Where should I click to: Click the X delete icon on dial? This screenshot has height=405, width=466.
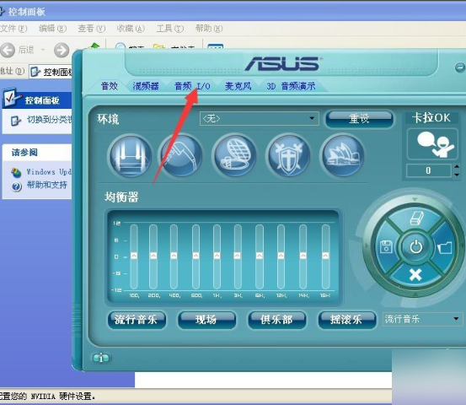point(415,274)
